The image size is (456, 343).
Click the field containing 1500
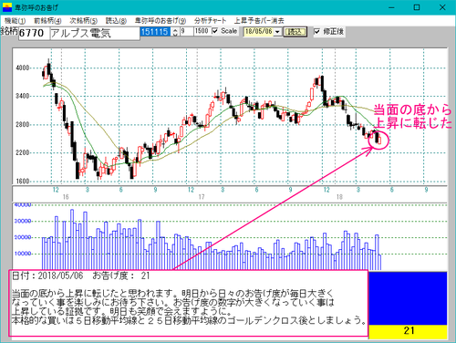click(x=202, y=31)
